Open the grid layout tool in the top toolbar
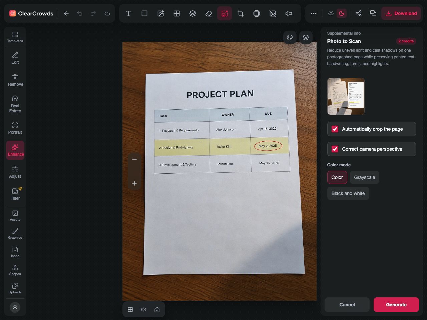 click(176, 13)
